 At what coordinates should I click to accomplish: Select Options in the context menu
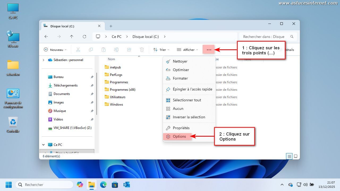179,136
